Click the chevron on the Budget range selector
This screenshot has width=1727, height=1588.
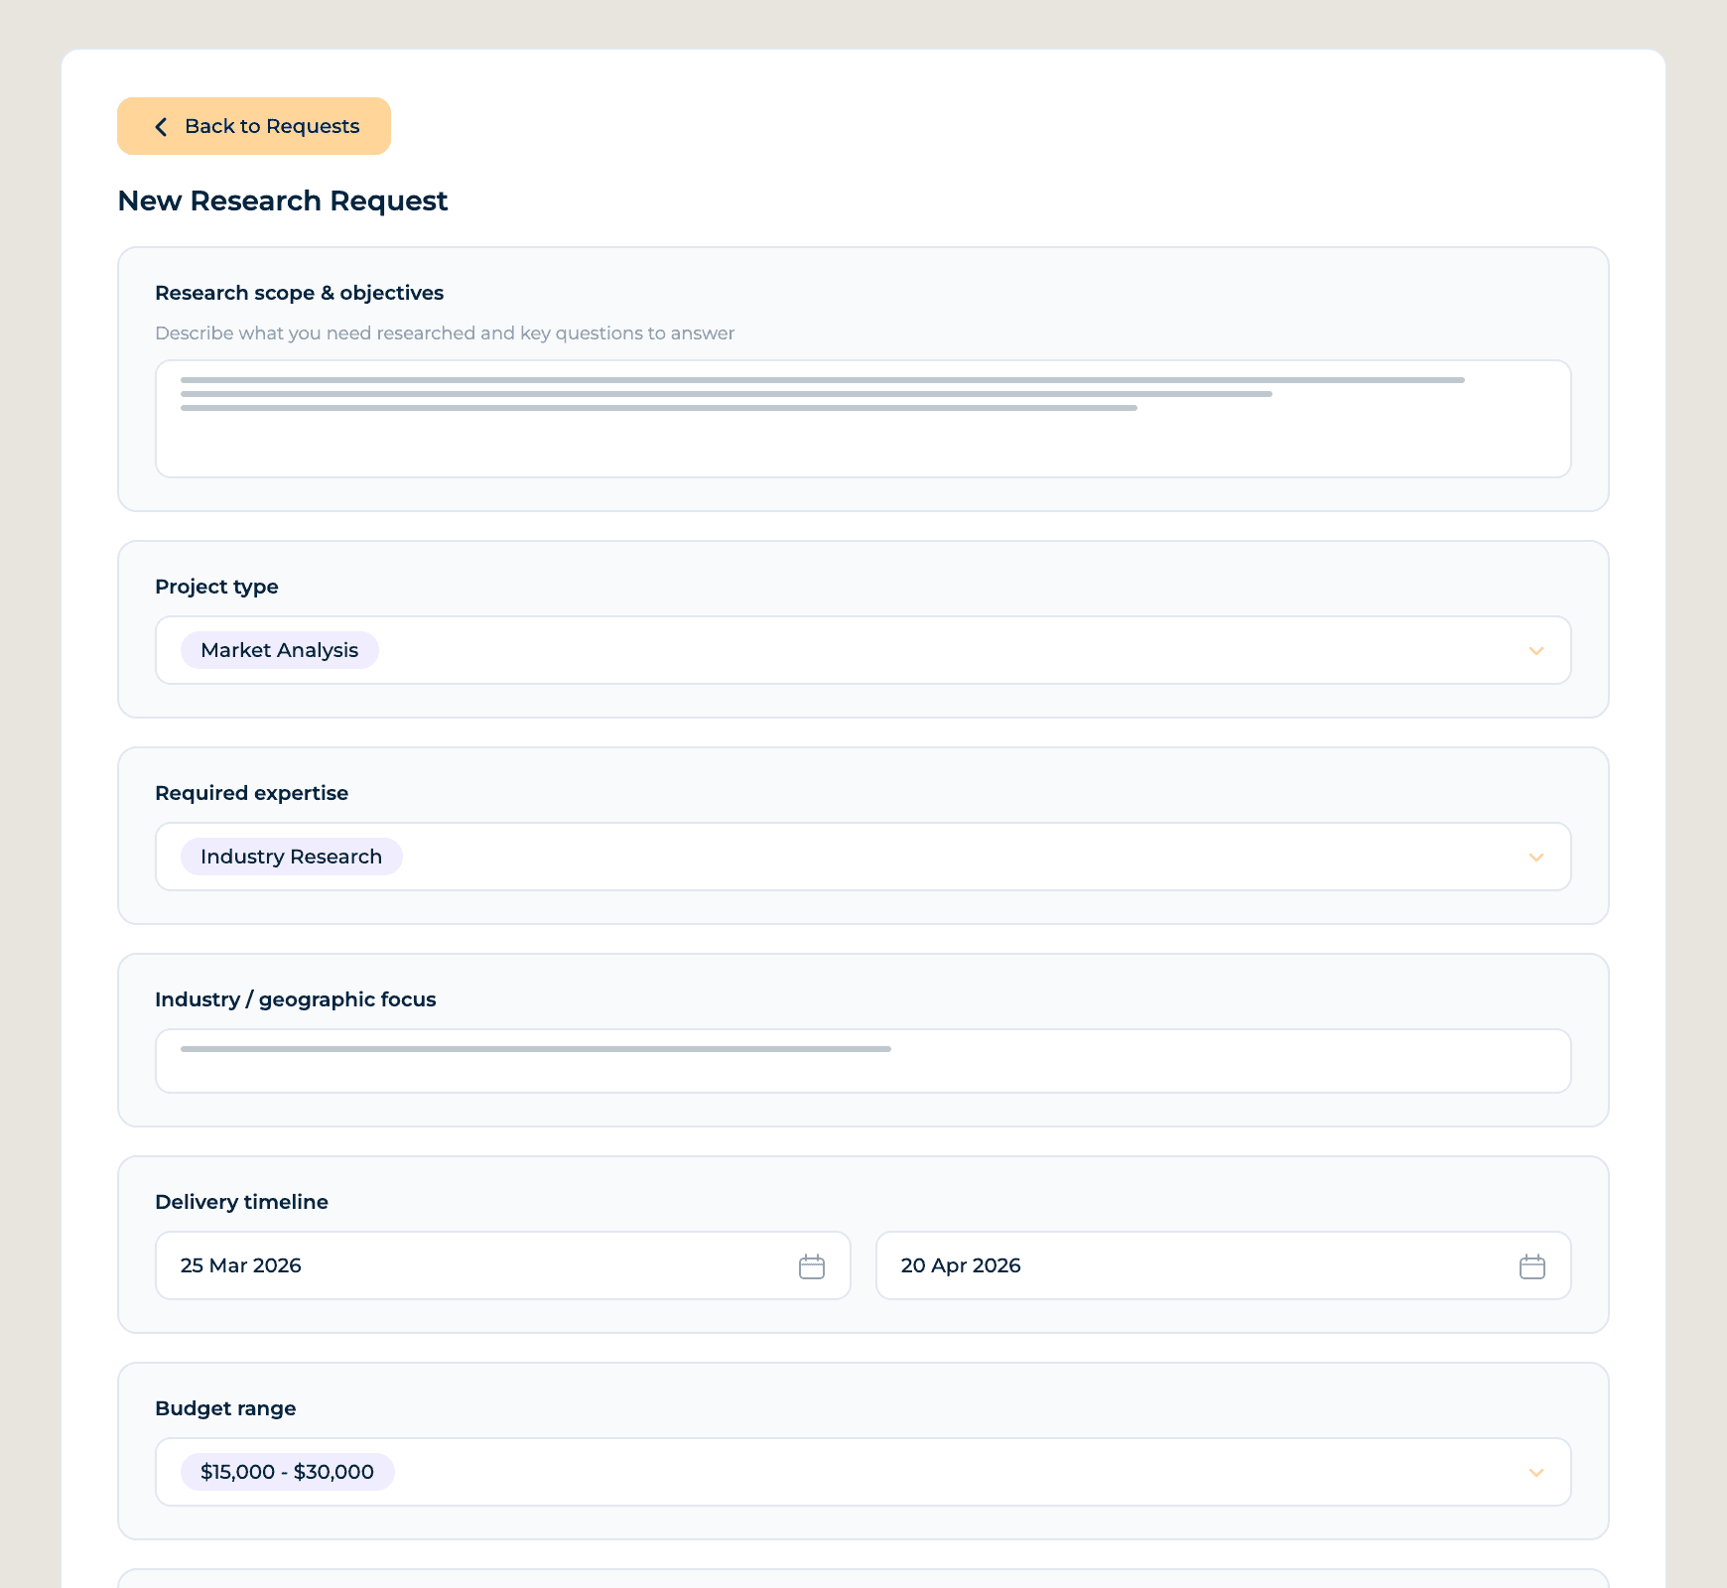click(x=1535, y=1473)
